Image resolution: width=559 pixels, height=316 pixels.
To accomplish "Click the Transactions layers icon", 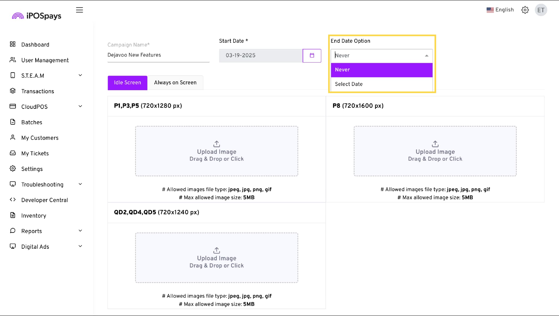I will (13, 91).
